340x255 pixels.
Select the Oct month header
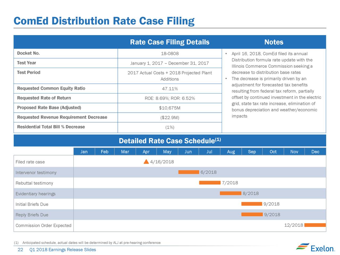273,152
